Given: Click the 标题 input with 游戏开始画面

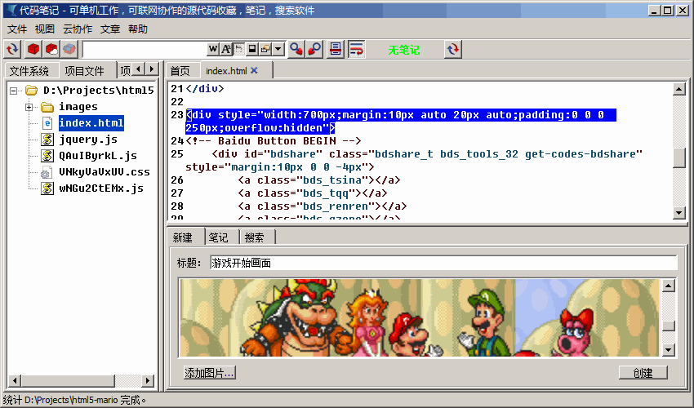Looking at the screenshot, I should (x=443, y=263).
